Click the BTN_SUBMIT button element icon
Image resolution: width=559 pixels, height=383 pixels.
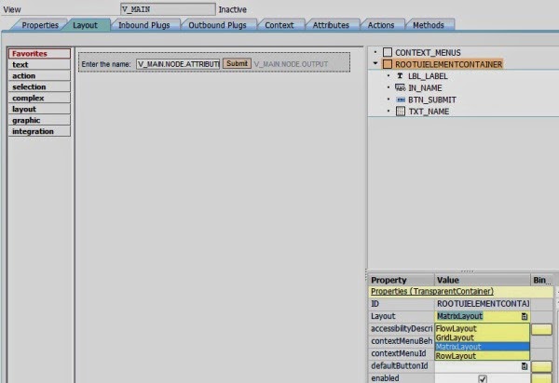(x=400, y=99)
